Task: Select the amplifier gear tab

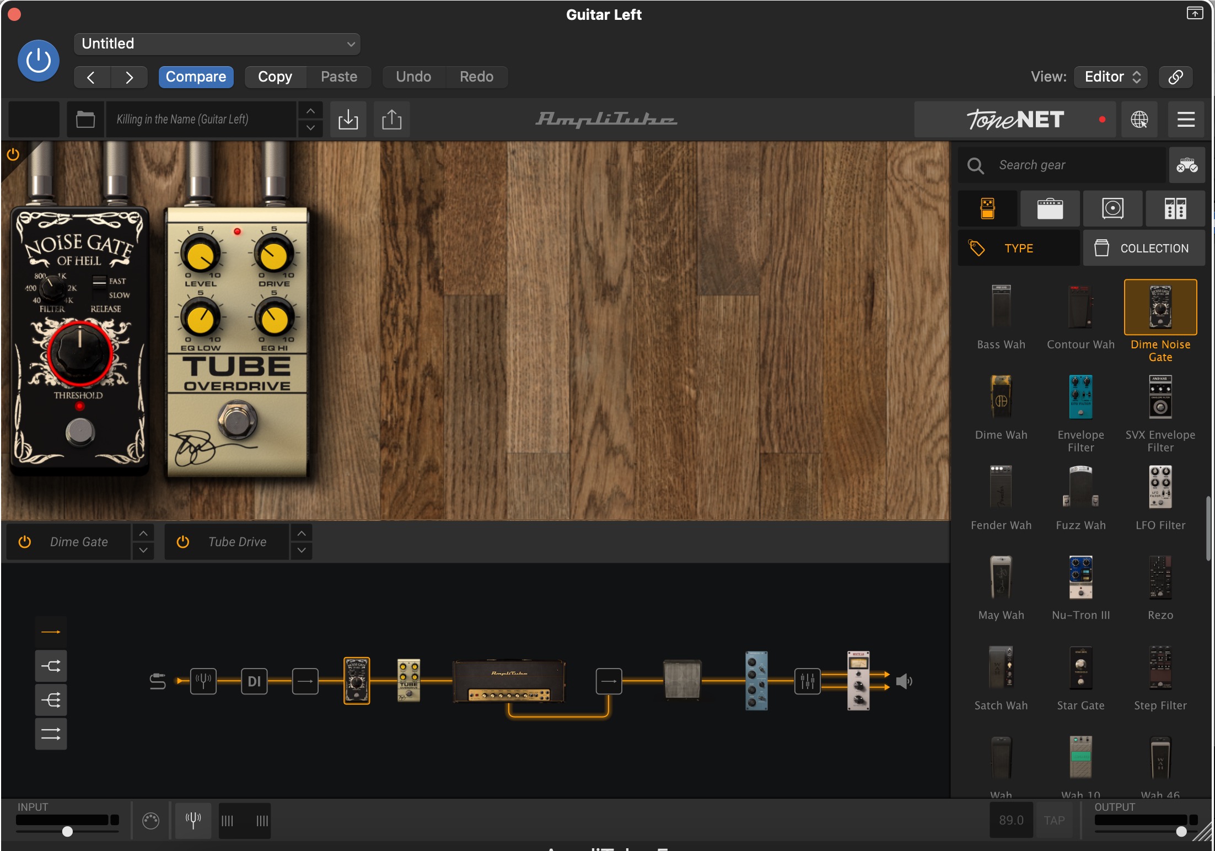Action: 1050,209
